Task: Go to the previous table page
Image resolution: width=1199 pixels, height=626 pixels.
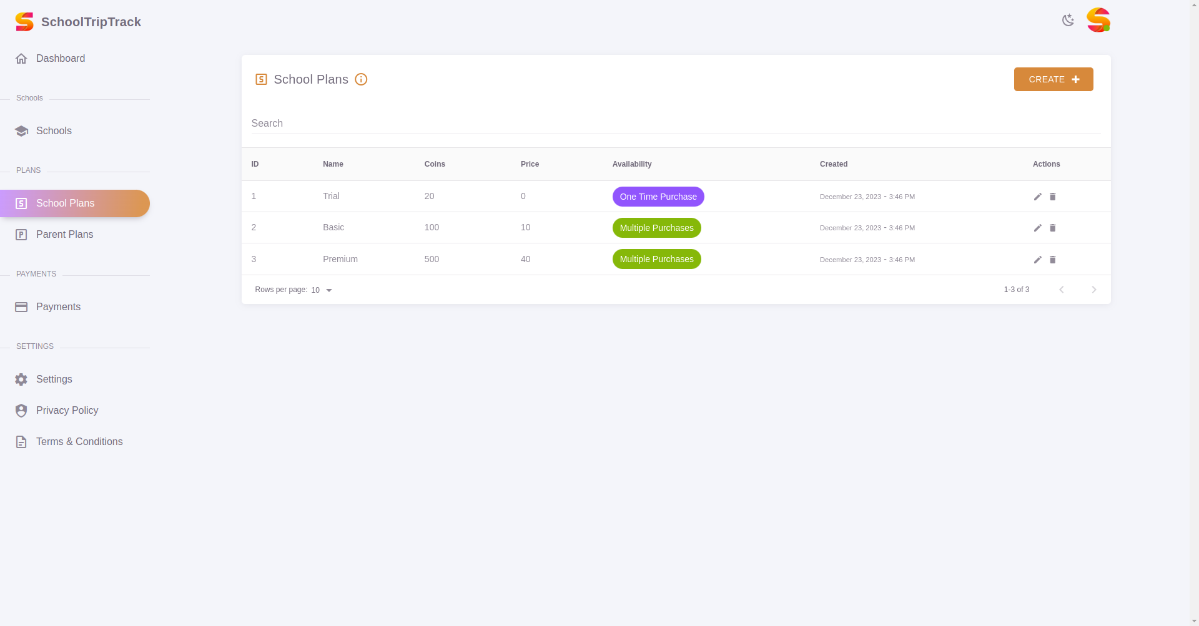Action: [x=1061, y=290]
